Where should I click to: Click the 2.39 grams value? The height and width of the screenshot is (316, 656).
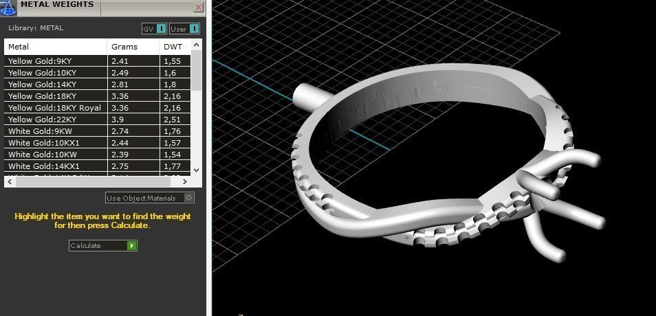[x=120, y=155]
